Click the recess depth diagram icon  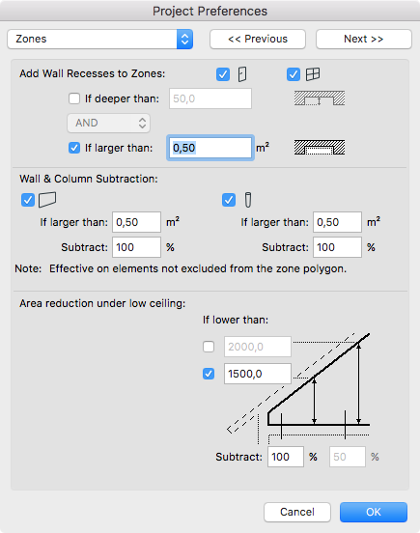320,98
